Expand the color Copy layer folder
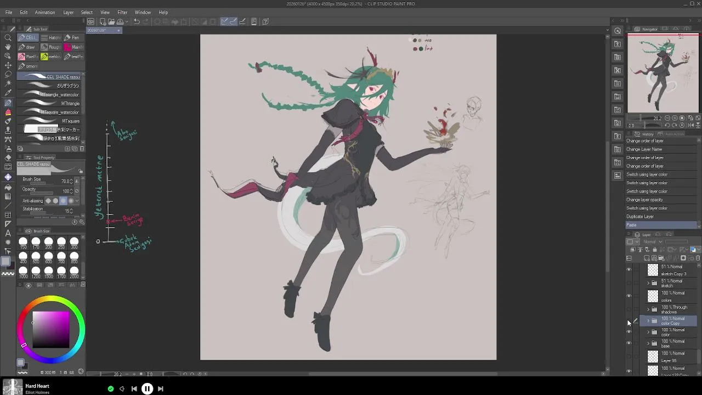The width and height of the screenshot is (702, 395). [x=648, y=321]
